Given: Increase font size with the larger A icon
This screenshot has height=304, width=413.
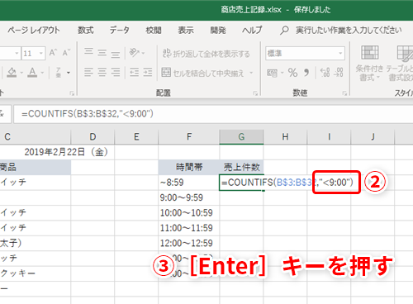Looking at the screenshot, I should [53, 52].
